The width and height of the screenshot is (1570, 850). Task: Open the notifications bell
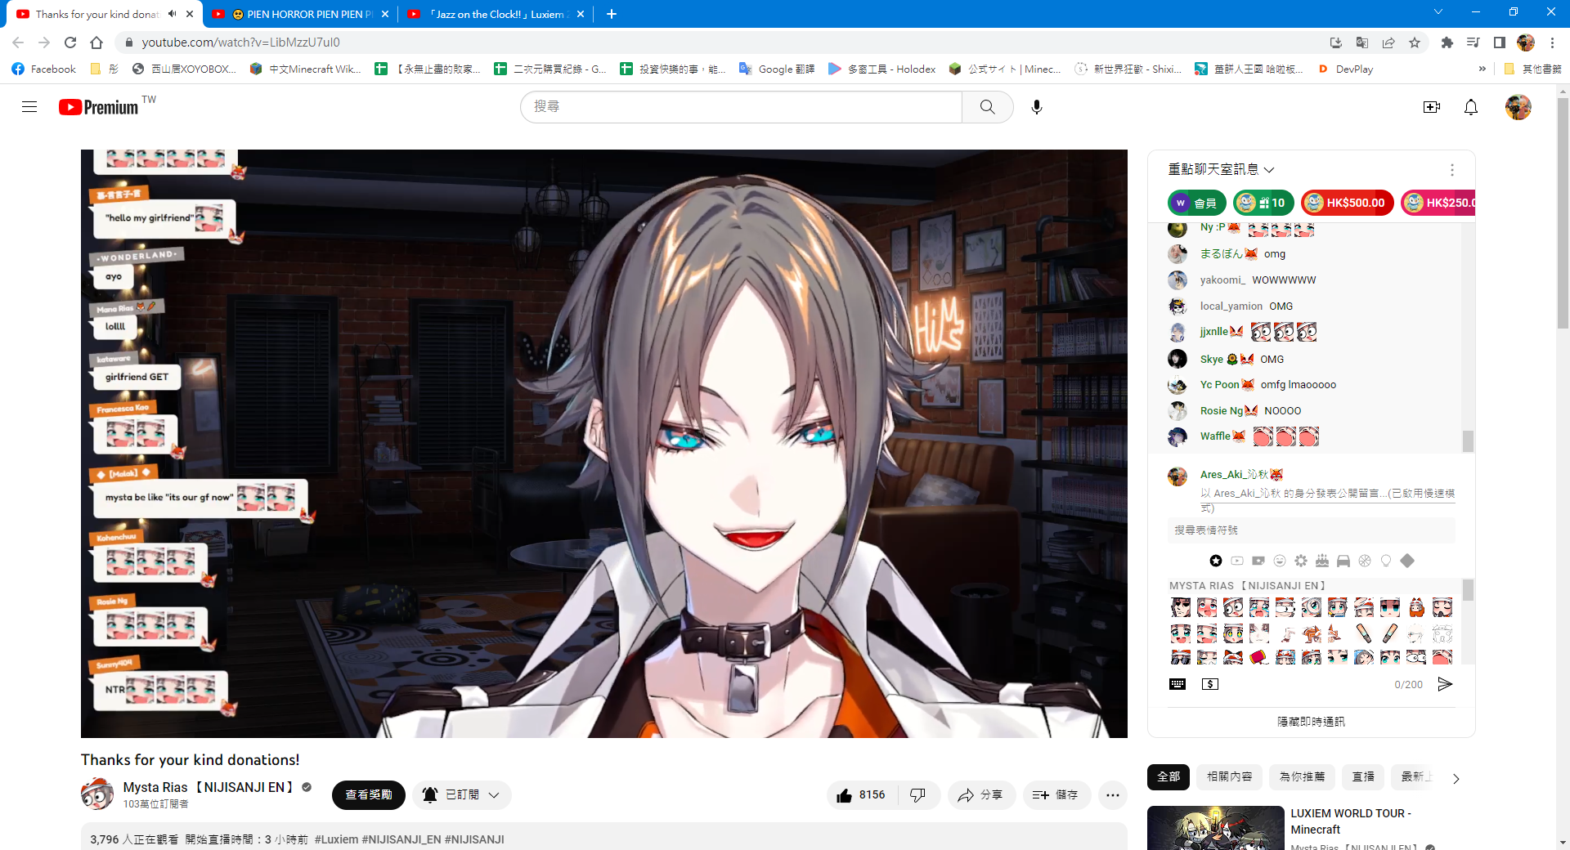pos(1470,107)
